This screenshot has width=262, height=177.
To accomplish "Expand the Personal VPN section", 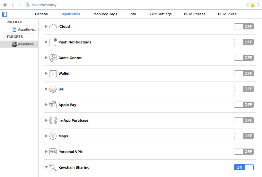I will pyautogui.click(x=46, y=151).
